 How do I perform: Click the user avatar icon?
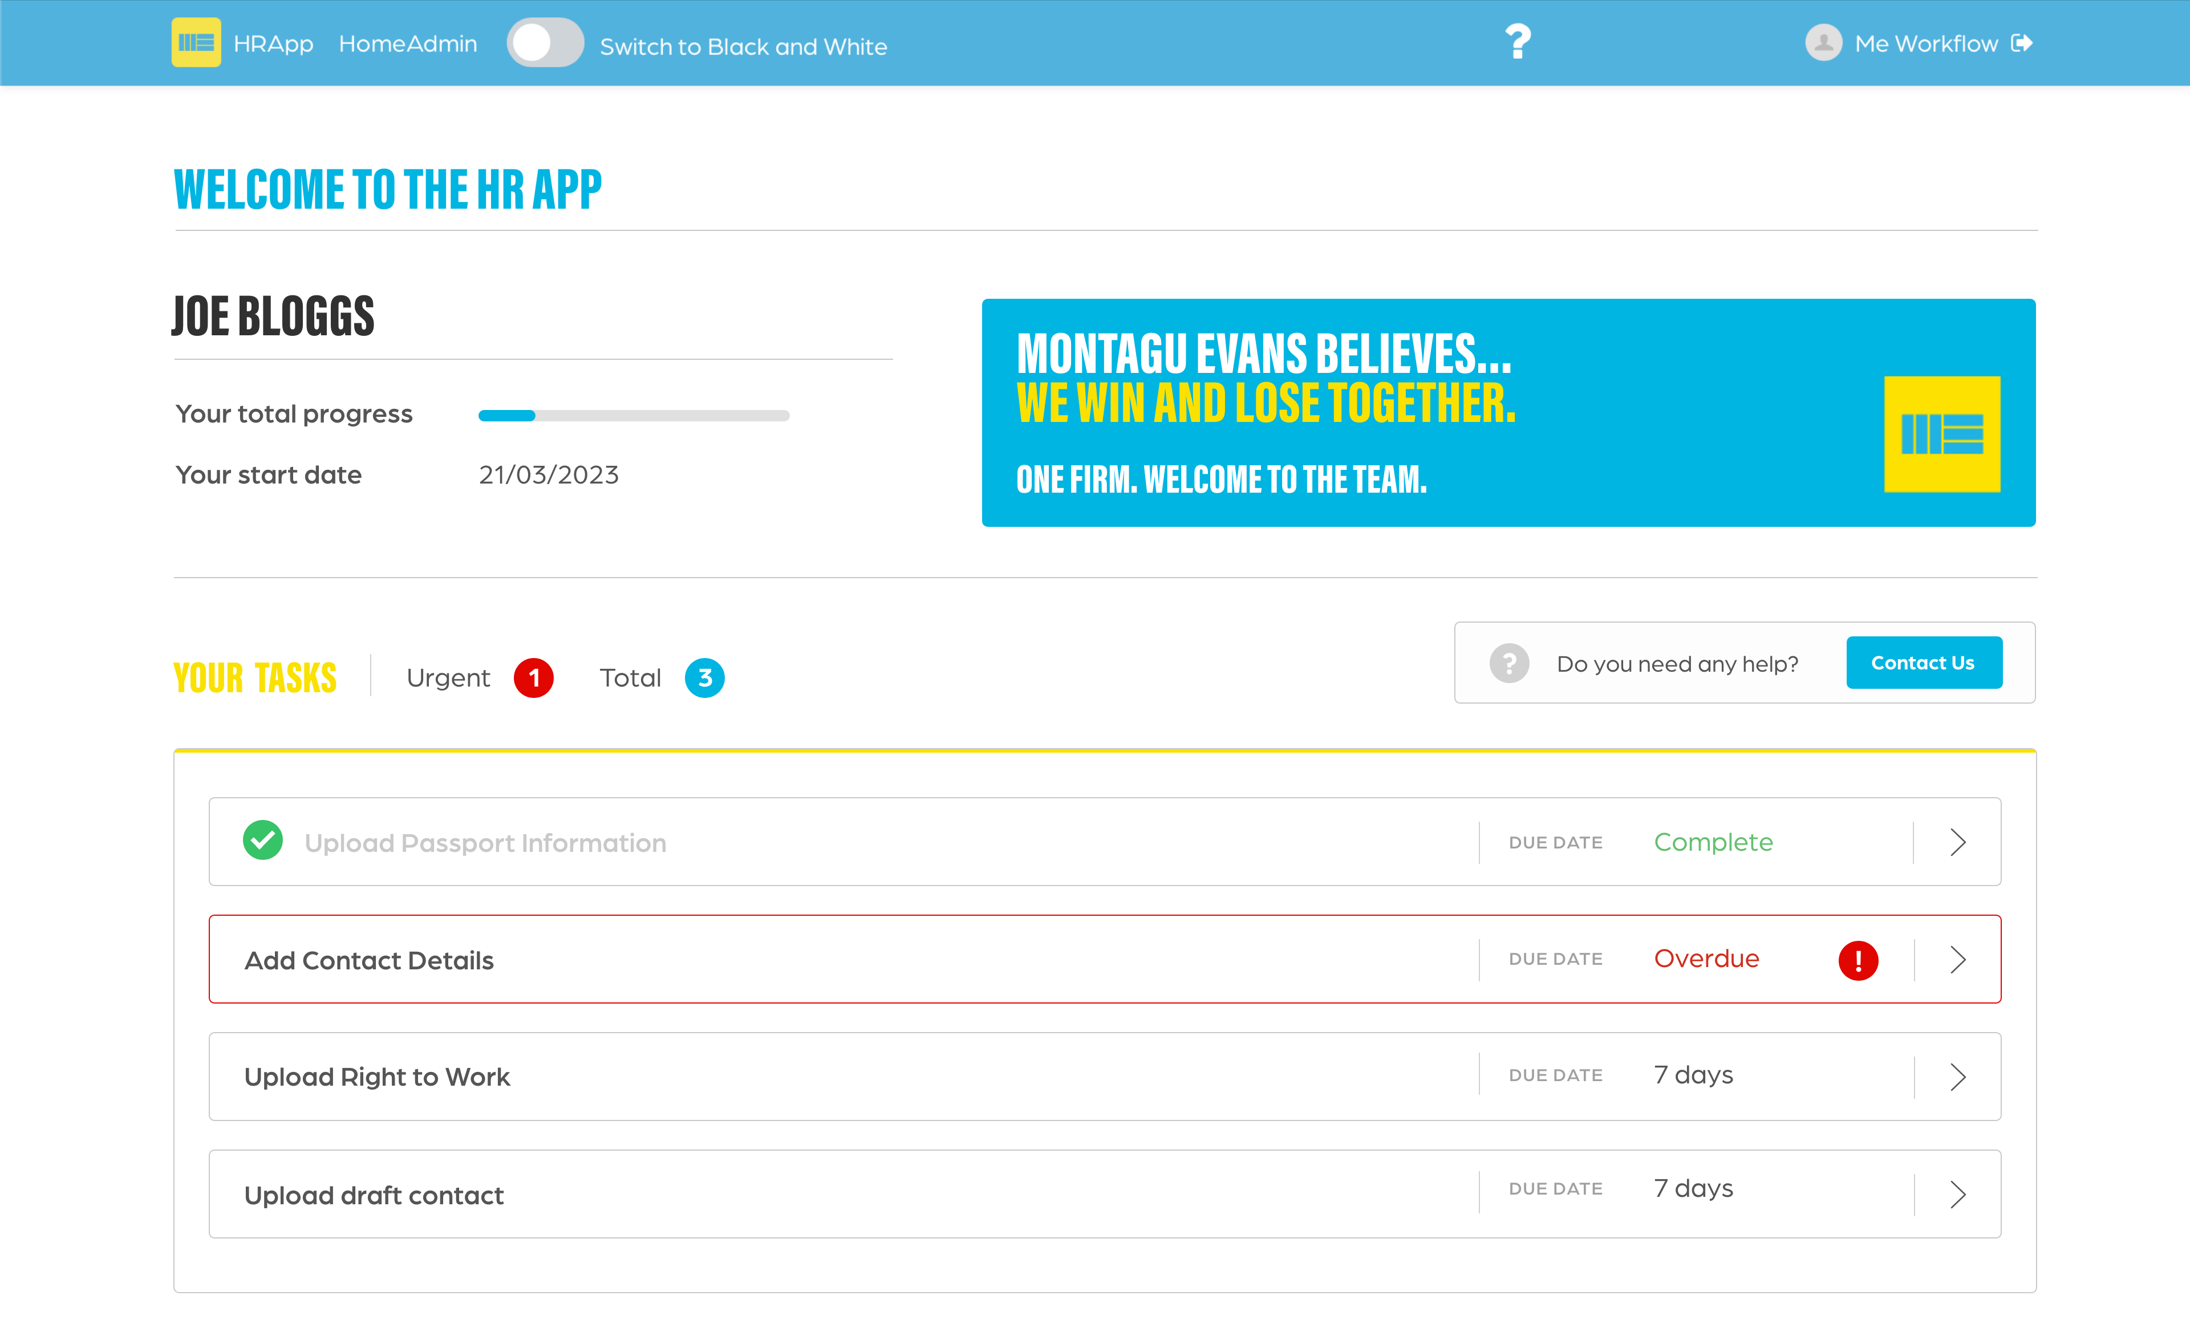(1822, 43)
